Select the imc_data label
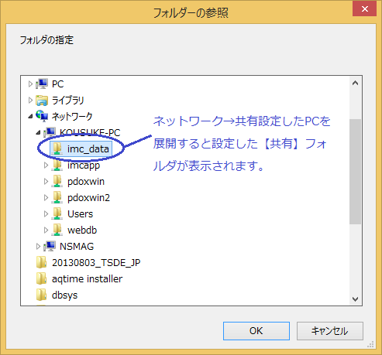382x355 pixels. click(88, 149)
